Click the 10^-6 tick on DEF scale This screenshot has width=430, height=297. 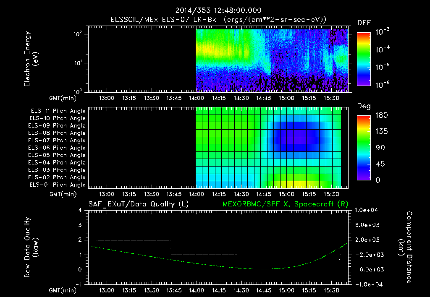pyautogui.click(x=382, y=85)
